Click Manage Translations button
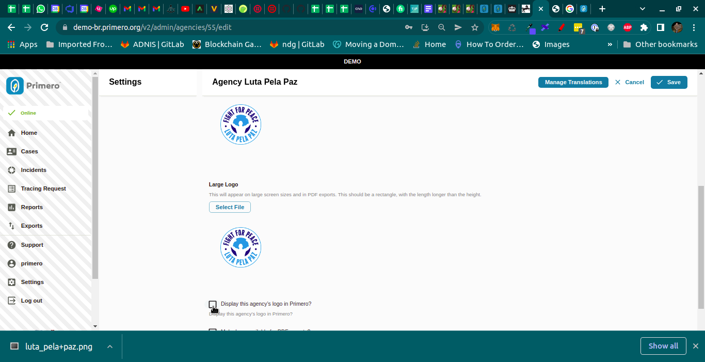The height and width of the screenshot is (362, 705). [573, 82]
